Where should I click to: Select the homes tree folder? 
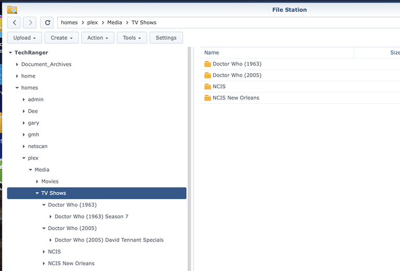(30, 88)
